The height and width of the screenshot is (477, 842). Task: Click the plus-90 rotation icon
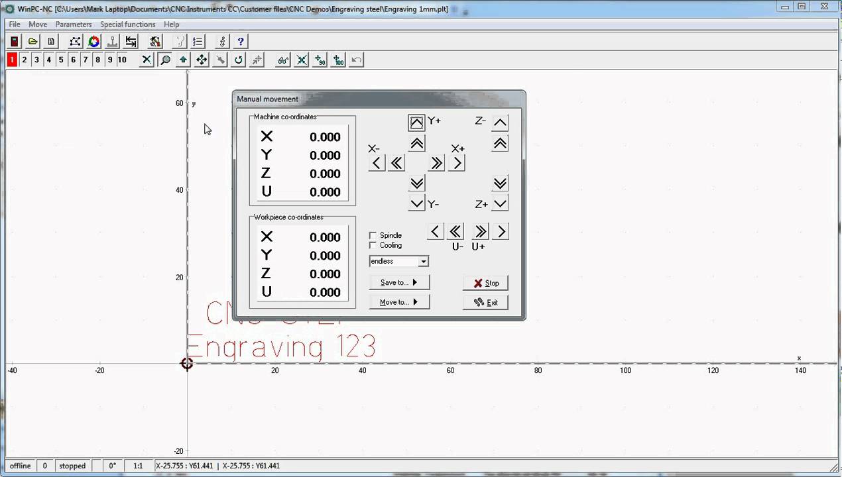pos(320,60)
